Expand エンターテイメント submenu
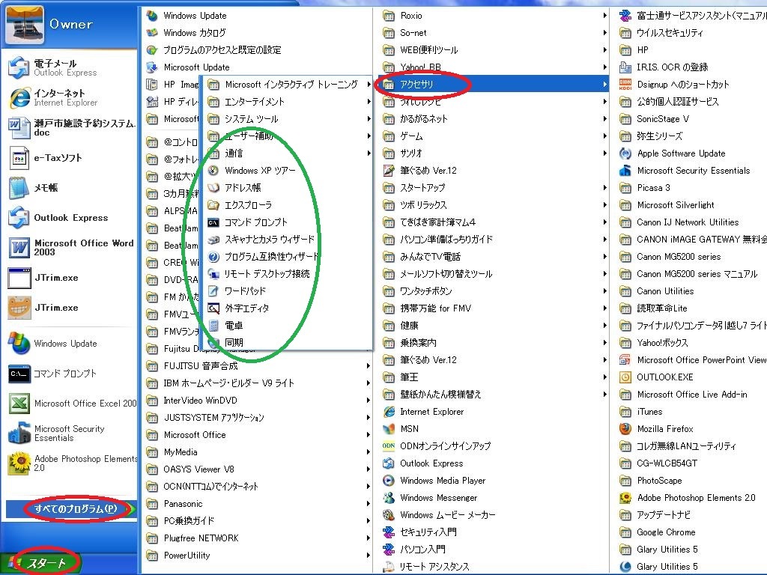767x575 pixels. pyautogui.click(x=369, y=102)
